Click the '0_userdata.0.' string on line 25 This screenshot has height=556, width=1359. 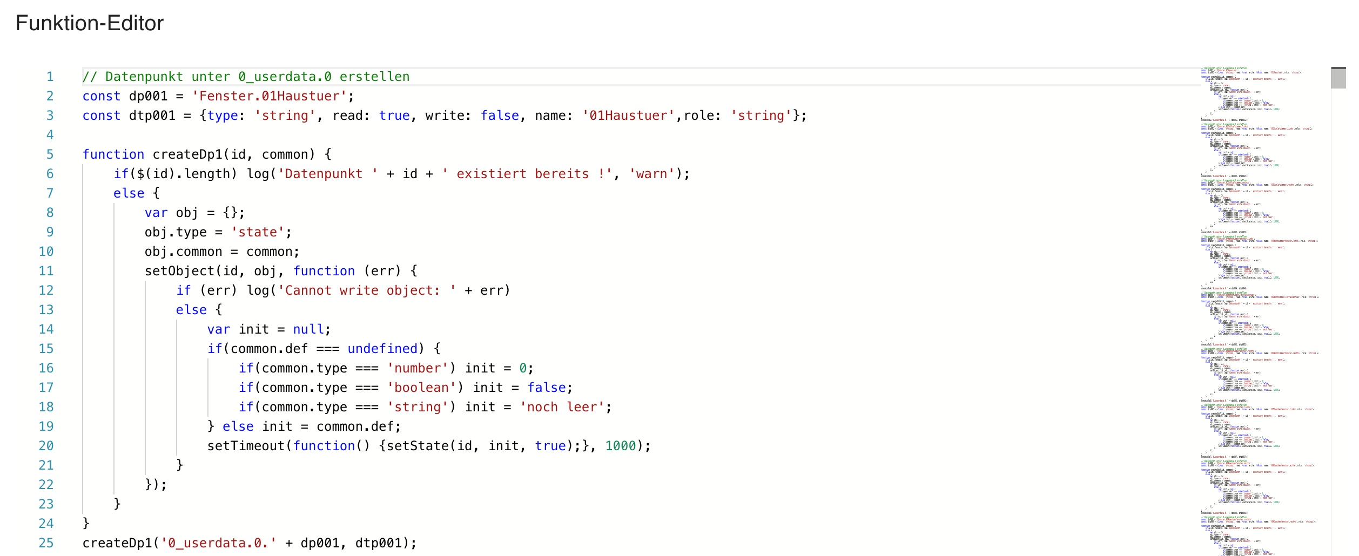[x=219, y=543]
